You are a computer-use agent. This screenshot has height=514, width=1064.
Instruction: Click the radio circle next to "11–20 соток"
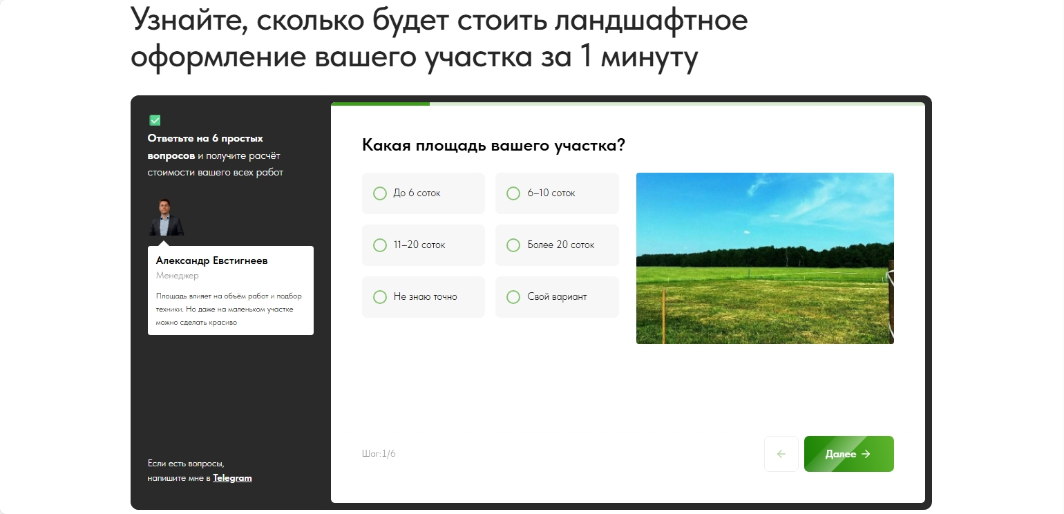pos(380,245)
